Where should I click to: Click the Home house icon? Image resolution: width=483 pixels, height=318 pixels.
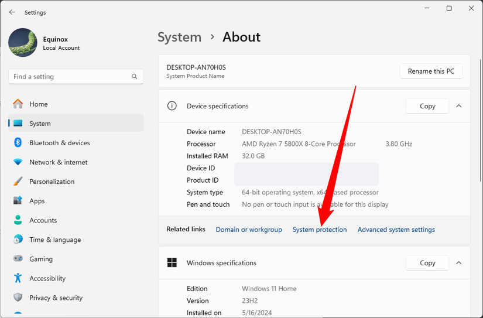(18, 104)
